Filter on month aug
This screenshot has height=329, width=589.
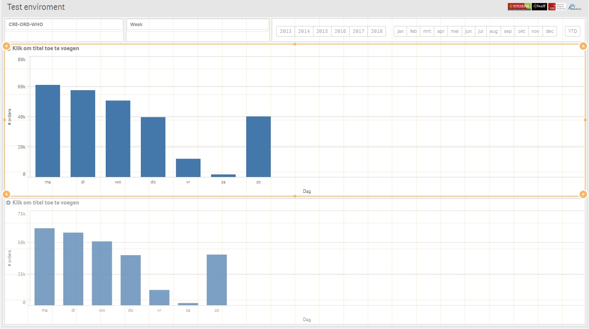[x=493, y=31]
